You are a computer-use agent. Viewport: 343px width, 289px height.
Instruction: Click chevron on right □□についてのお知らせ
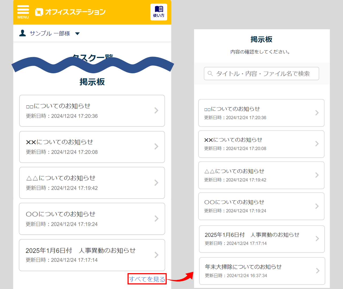(x=317, y=113)
